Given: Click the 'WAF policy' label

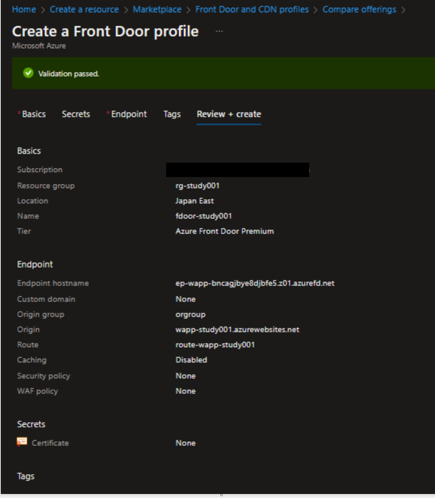Looking at the screenshot, I should [38, 391].
